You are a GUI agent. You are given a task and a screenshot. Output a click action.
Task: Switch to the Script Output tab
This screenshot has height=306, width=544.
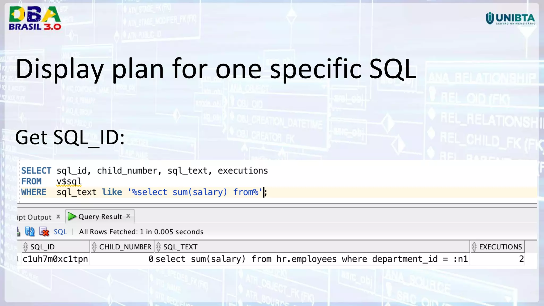35,217
